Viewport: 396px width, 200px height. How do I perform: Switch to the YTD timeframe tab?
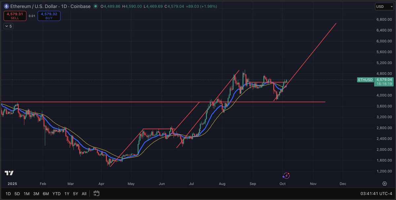pos(56,194)
